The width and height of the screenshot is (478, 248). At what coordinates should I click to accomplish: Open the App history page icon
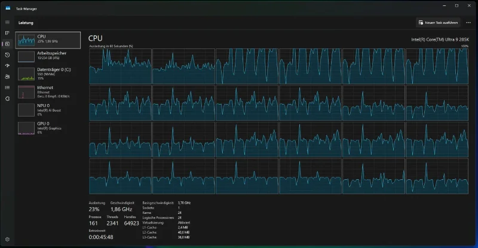point(7,55)
